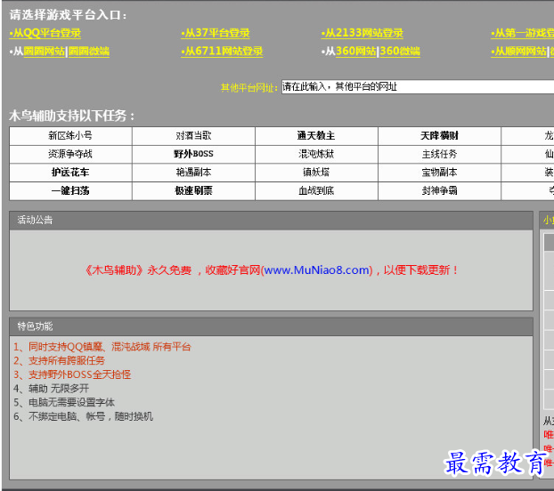This screenshot has width=554, height=491.
Task: Open the 圈圈网站 link
Action: tap(45, 52)
